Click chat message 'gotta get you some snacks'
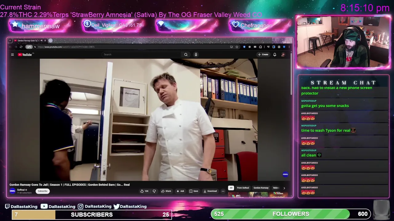The width and height of the screenshot is (394, 221). 325,106
